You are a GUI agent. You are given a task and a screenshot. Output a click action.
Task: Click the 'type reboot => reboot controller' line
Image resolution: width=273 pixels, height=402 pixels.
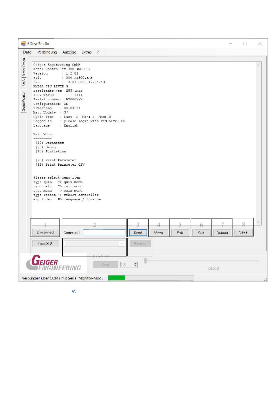(66, 195)
